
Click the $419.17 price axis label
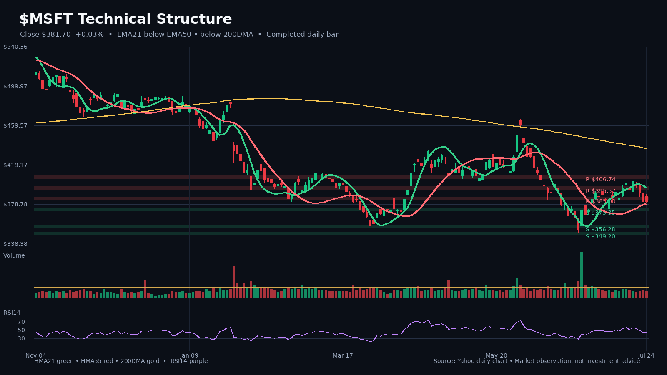point(15,165)
